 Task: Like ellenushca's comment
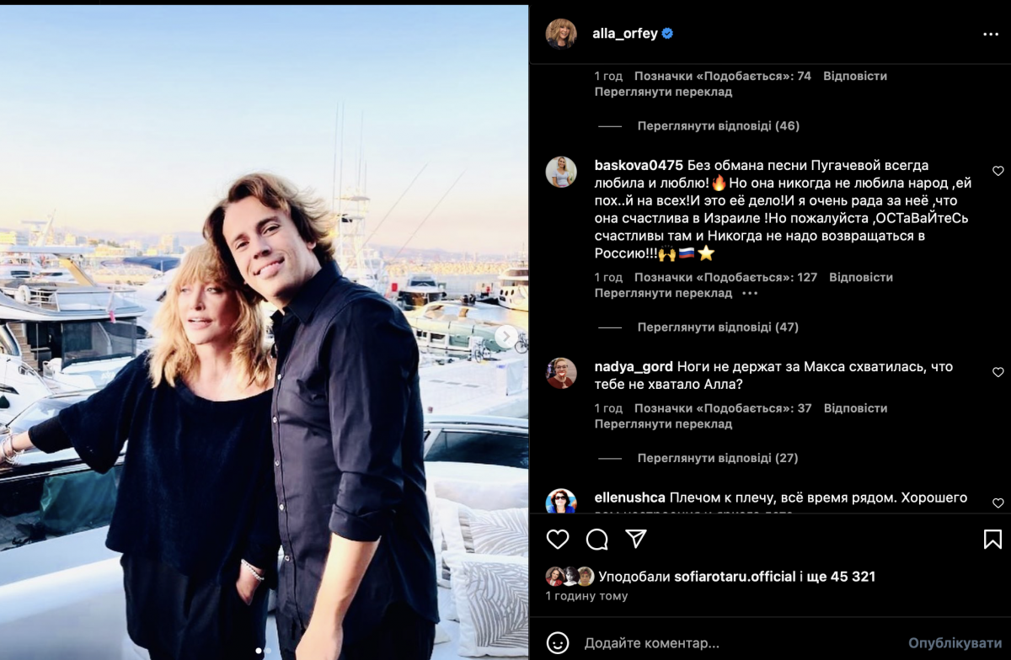998,503
